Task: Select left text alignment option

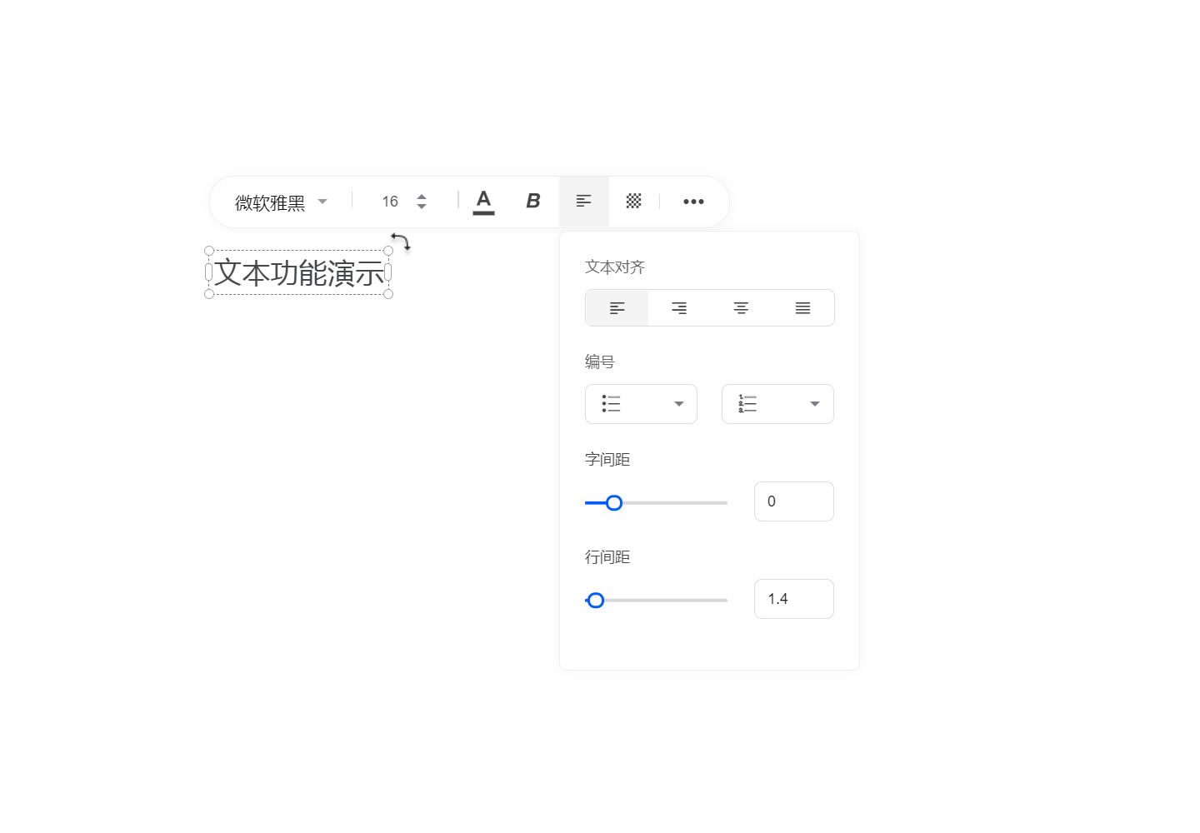Action: point(617,308)
